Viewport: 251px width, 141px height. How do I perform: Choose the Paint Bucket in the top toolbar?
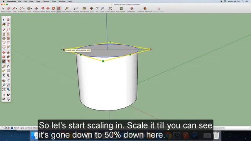click(x=84, y=9)
